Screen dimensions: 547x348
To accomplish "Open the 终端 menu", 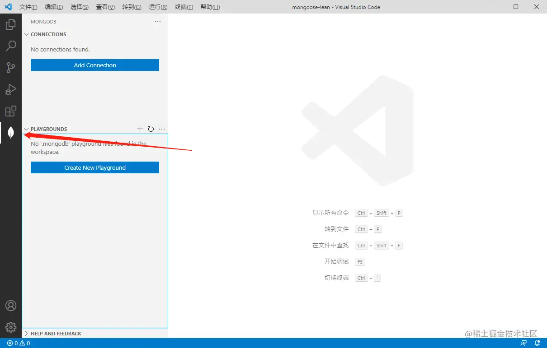I will coord(184,7).
